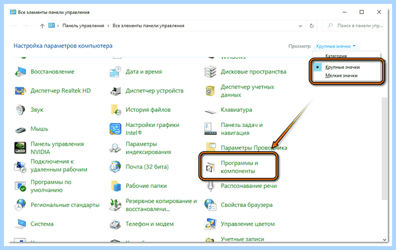Open the Региональные стандарты globe icon
The height and width of the screenshot is (250, 396).
20,205
